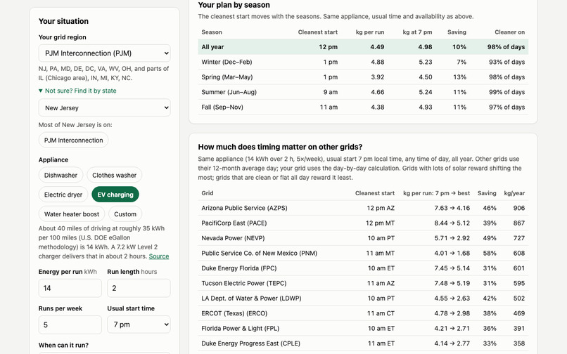Click 'Tucson Electric Power (TEPC)' grid row
The width and height of the screenshot is (567, 354).
(x=363, y=284)
